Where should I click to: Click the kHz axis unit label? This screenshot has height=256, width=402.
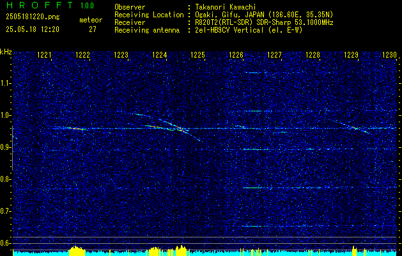point(6,52)
